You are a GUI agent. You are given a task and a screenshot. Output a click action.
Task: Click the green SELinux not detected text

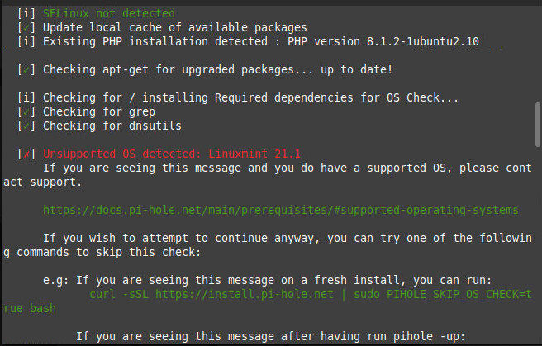[x=109, y=13]
